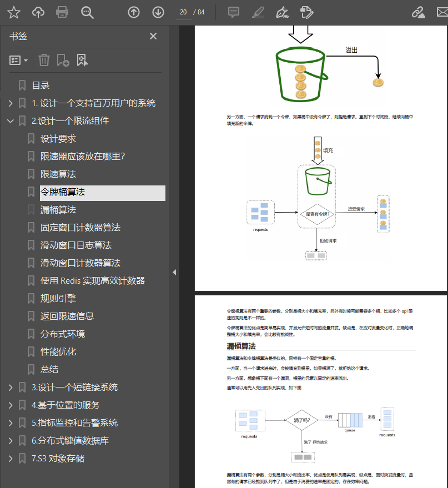Open the bookmarks options dropdown
Screen dimensions: 448x488
(18, 61)
